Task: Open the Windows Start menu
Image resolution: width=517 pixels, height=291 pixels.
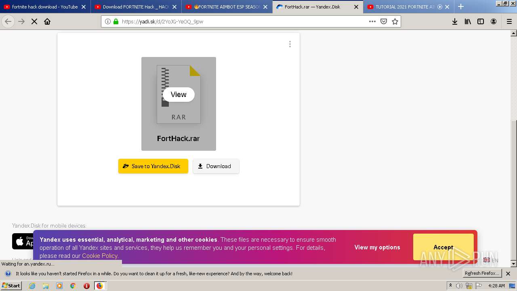Action: pos(11,286)
